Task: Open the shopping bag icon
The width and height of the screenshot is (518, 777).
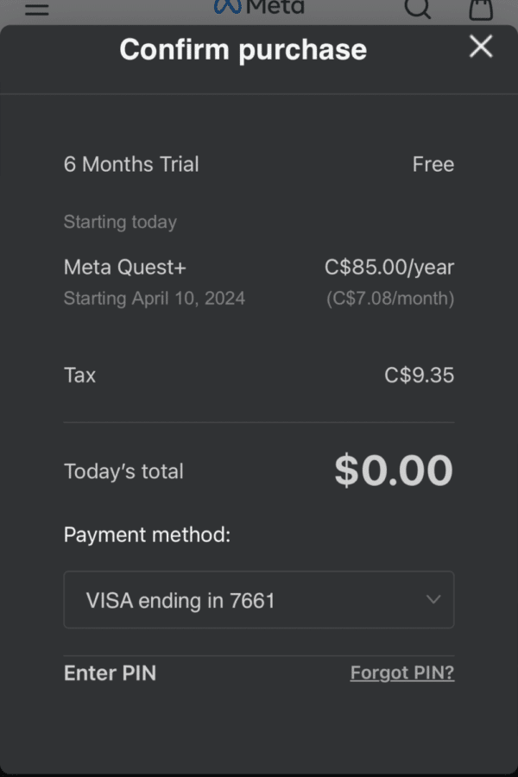Action: (x=481, y=9)
